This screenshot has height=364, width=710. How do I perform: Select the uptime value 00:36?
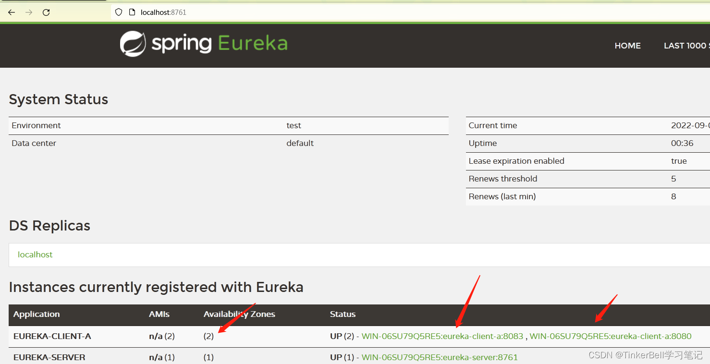(x=682, y=143)
